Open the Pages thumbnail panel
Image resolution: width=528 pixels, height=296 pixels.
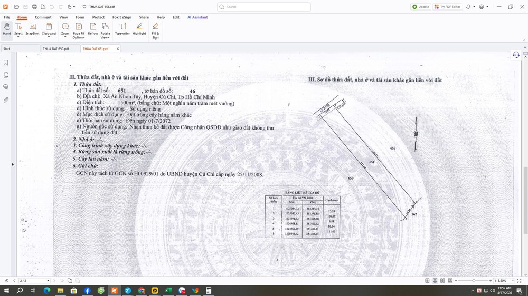(6, 75)
